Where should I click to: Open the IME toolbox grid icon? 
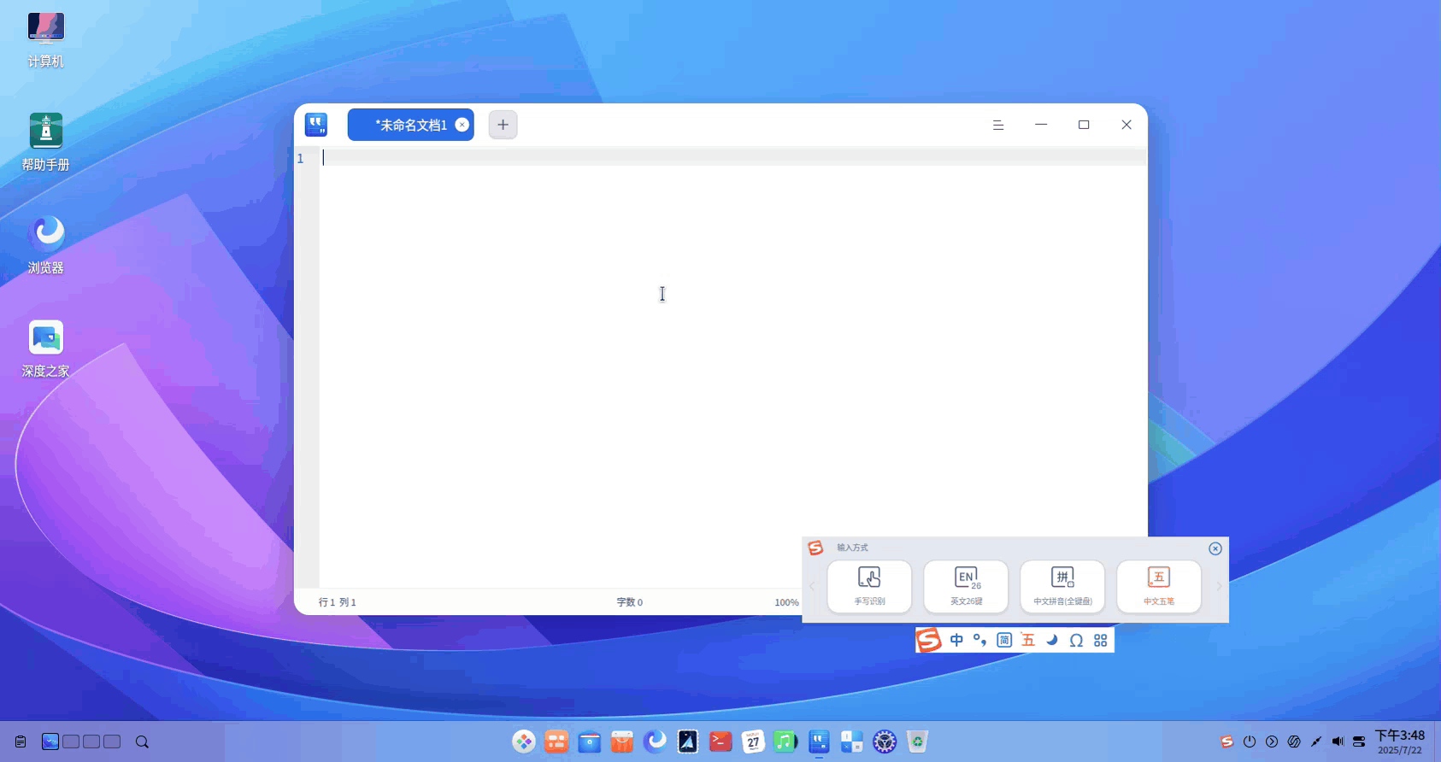click(1101, 640)
